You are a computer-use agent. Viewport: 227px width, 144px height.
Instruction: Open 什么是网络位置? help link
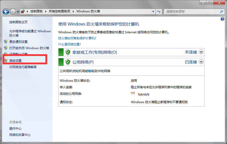[70, 44]
